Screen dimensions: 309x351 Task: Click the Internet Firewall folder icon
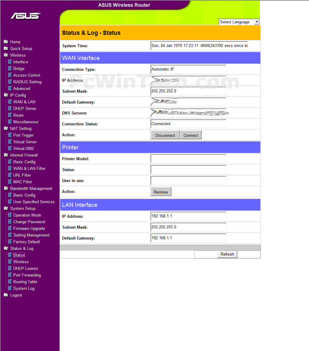tap(6, 155)
